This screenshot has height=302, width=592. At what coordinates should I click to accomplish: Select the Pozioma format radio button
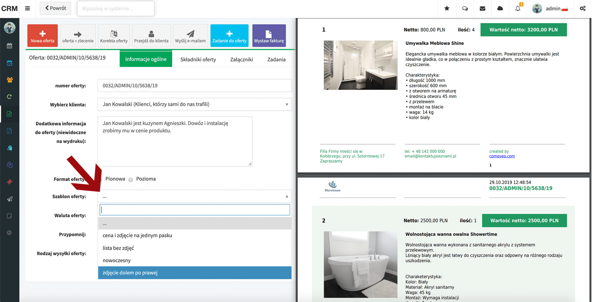coord(131,179)
